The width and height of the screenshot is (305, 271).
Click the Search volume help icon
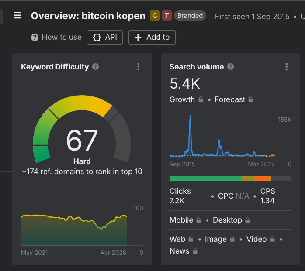point(231,67)
